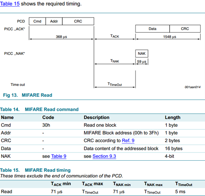
Task: Click the 'Fig 13. MIFARE Read' caption
Action: [x=28, y=95]
